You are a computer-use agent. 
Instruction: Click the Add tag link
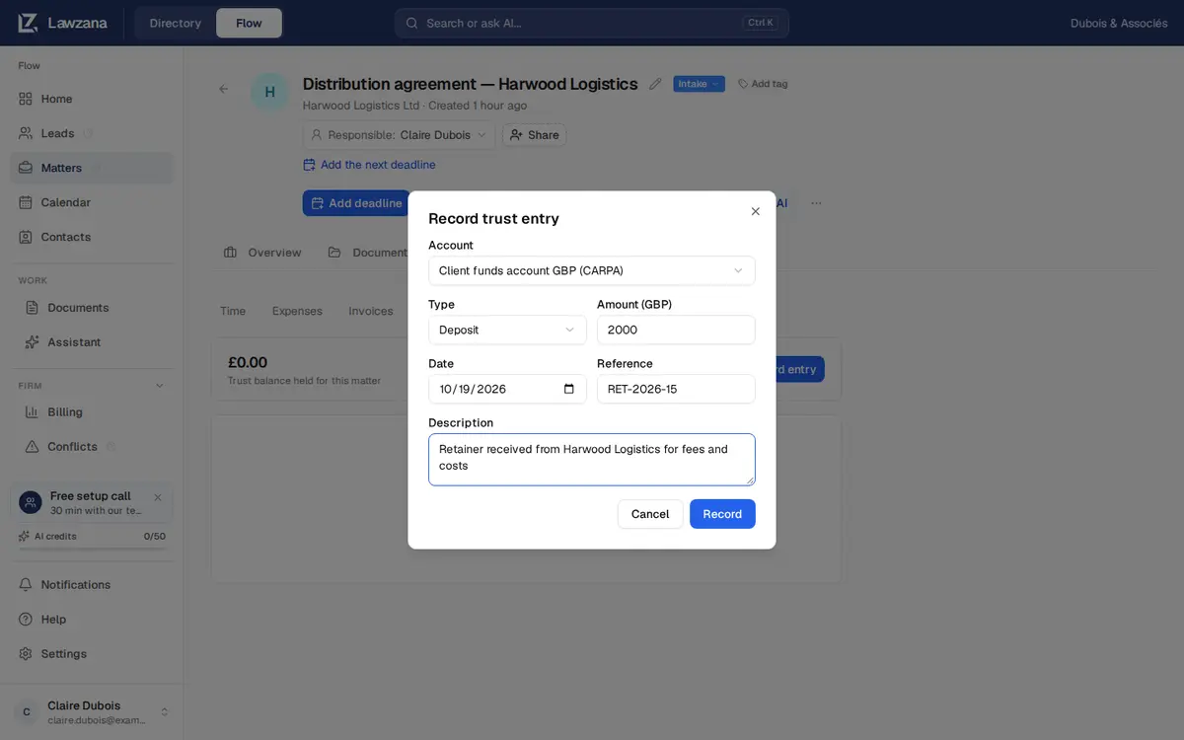point(764,84)
